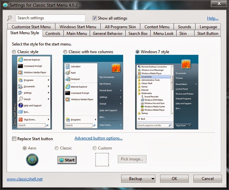The height and width of the screenshot is (190, 229).
Task: Uncheck Show all settings
Action: (95, 18)
